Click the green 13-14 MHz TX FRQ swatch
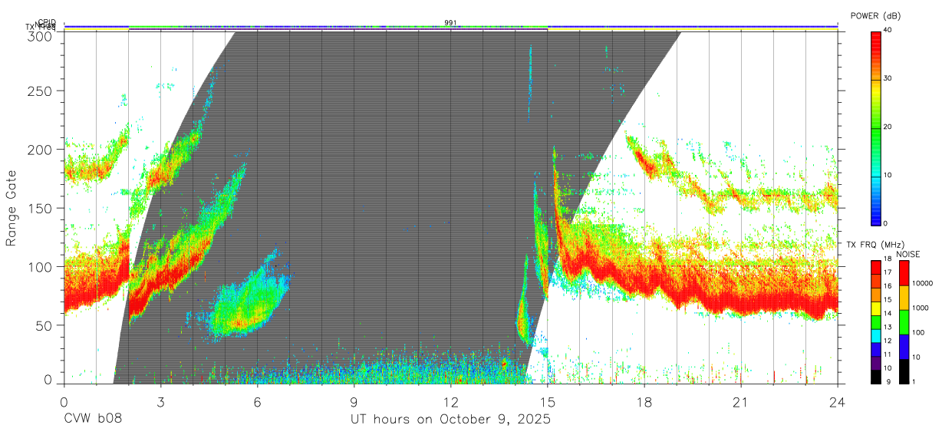The height and width of the screenshot is (435, 942). (x=876, y=322)
